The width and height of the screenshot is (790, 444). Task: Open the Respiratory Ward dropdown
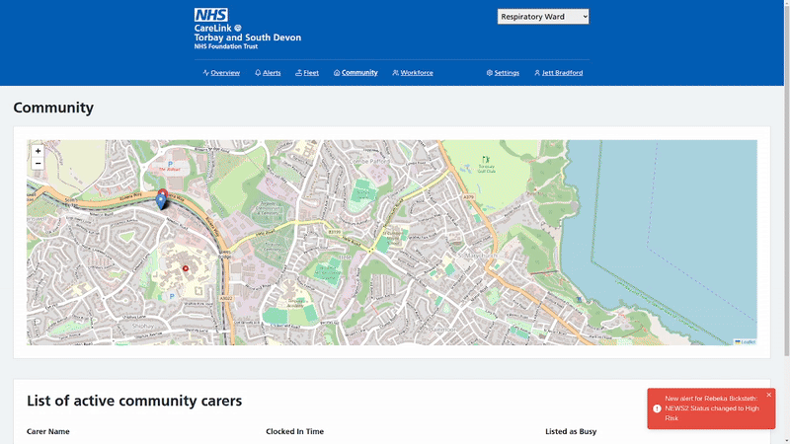[543, 17]
